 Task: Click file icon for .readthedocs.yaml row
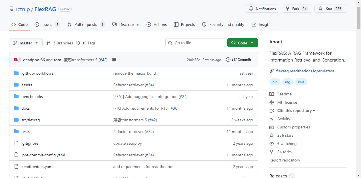(16, 167)
